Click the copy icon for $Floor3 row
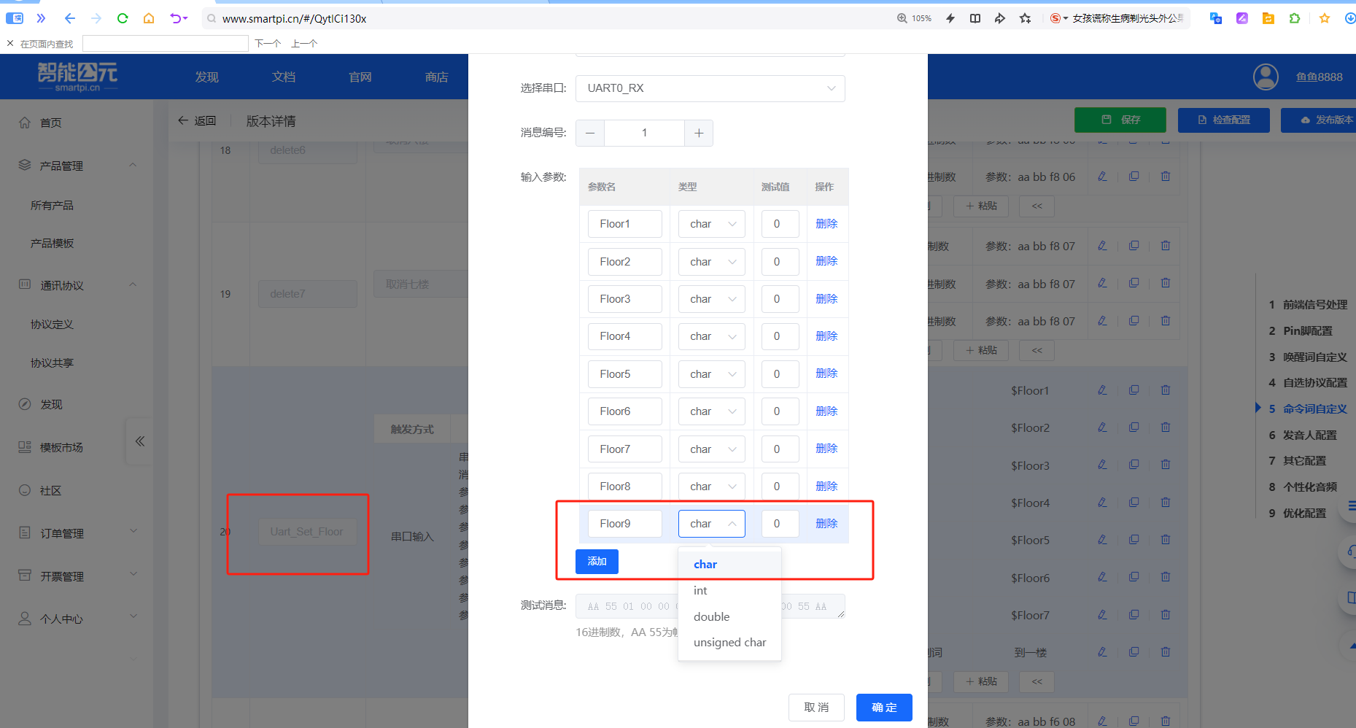Image resolution: width=1356 pixels, height=728 pixels. (x=1134, y=465)
